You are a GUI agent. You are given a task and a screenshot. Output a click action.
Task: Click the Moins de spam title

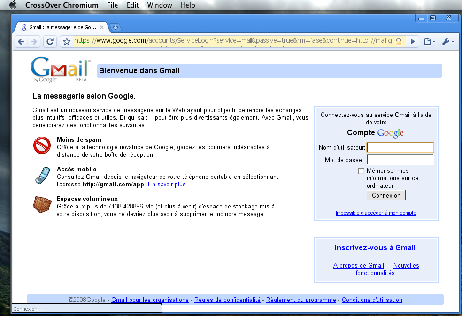[x=79, y=140]
